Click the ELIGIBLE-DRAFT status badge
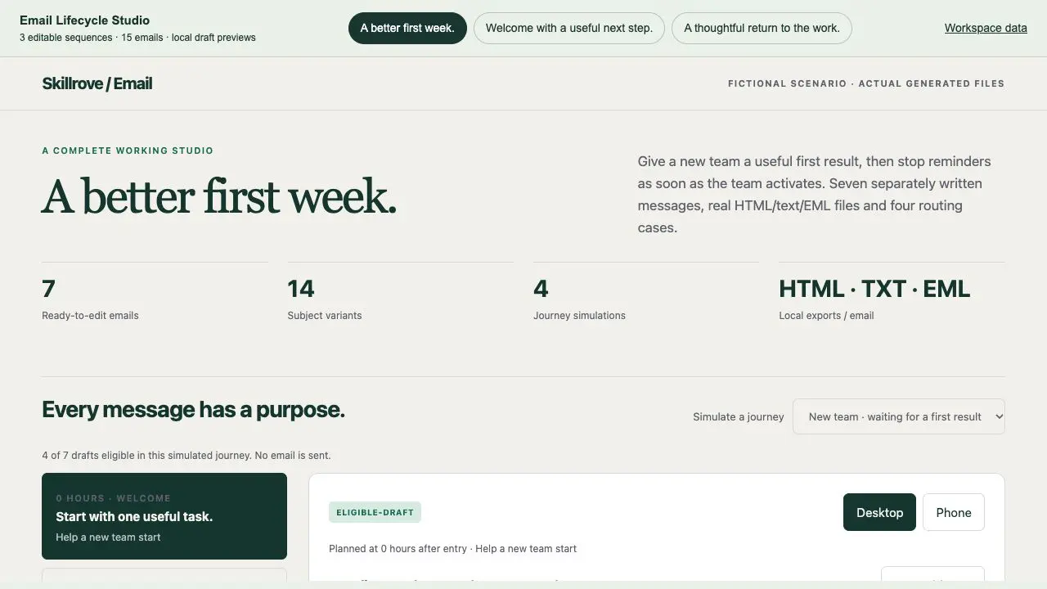Viewport: 1047px width, 589px height. tap(375, 512)
